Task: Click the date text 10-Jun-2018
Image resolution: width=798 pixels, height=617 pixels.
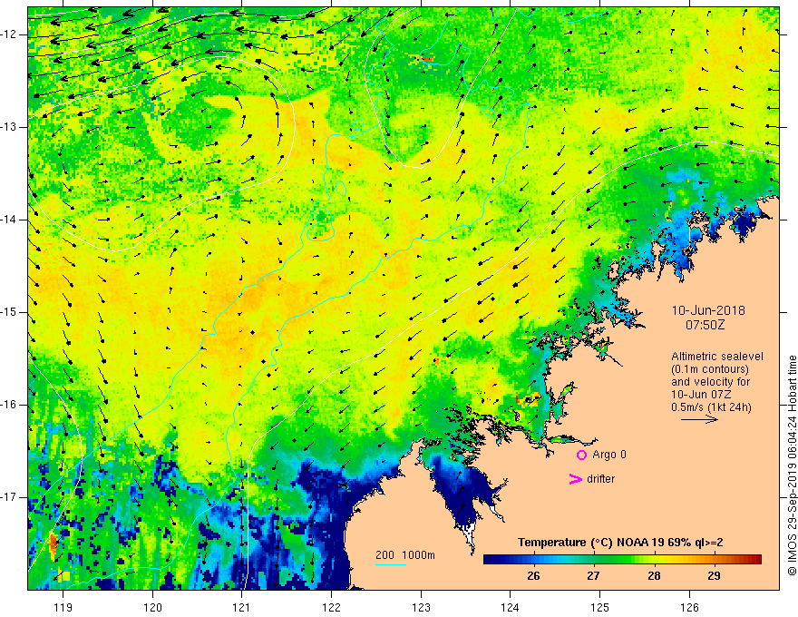Action: point(708,310)
